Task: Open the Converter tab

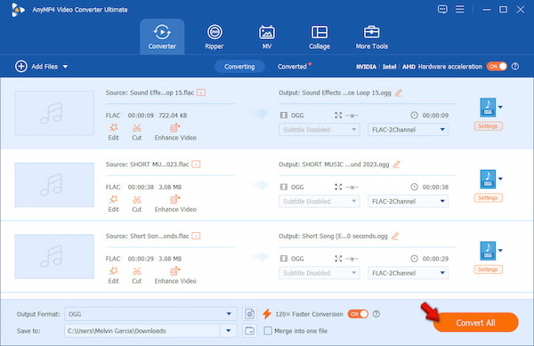Action: tap(162, 36)
